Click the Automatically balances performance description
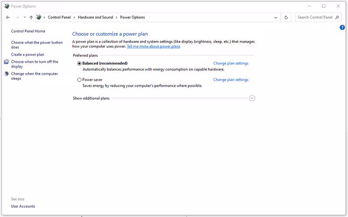 pyautogui.click(x=154, y=69)
